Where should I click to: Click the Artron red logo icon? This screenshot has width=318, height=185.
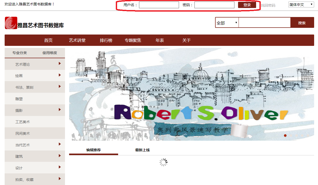click(11, 23)
